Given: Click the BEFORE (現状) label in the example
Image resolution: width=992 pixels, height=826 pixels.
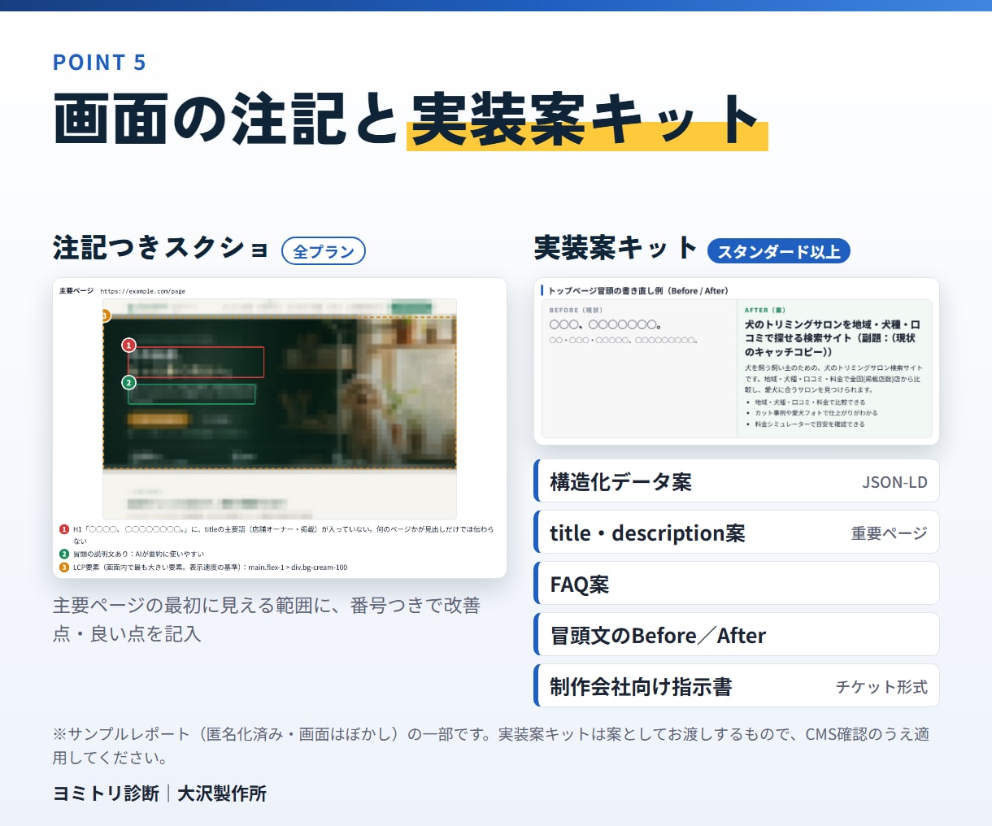Looking at the screenshot, I should pyautogui.click(x=576, y=311).
